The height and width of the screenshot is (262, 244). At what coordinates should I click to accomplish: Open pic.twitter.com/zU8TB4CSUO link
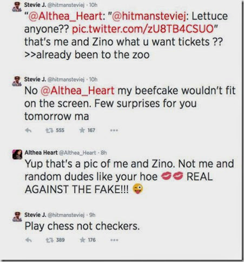tap(143, 29)
